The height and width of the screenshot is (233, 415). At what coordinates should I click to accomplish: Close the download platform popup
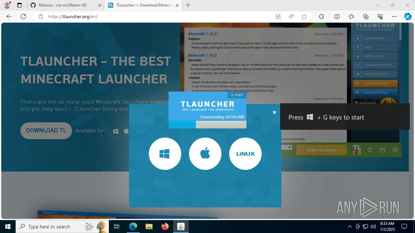(274, 112)
